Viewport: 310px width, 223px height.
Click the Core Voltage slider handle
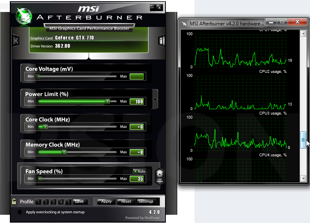[x=38, y=76]
